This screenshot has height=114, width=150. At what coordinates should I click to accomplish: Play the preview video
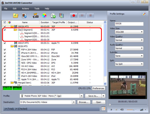point(111,109)
